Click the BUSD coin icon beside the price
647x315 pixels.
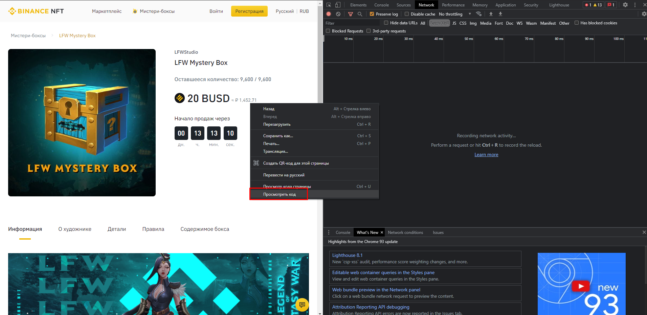180,98
